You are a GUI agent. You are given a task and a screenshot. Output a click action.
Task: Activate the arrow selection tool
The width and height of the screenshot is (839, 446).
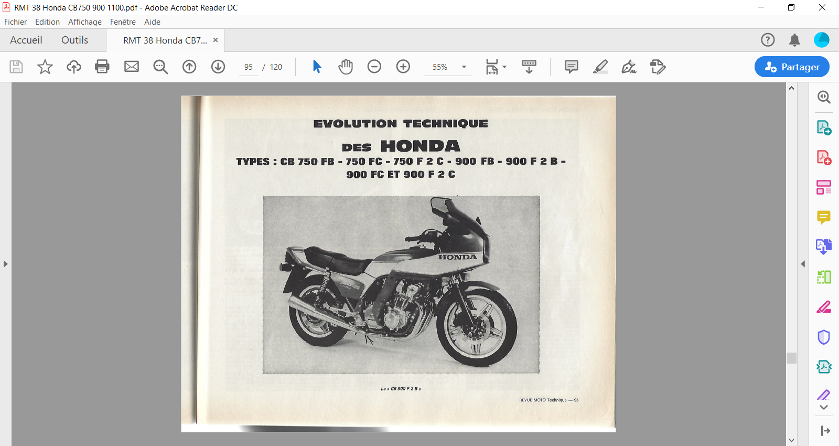click(x=317, y=67)
